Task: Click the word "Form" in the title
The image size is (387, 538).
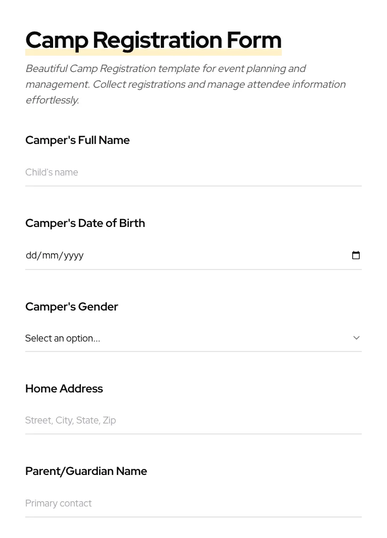Action: (x=254, y=40)
